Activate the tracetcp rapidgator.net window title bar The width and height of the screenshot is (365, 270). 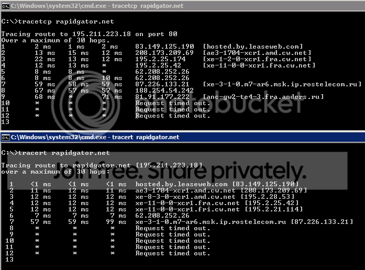(x=182, y=6)
